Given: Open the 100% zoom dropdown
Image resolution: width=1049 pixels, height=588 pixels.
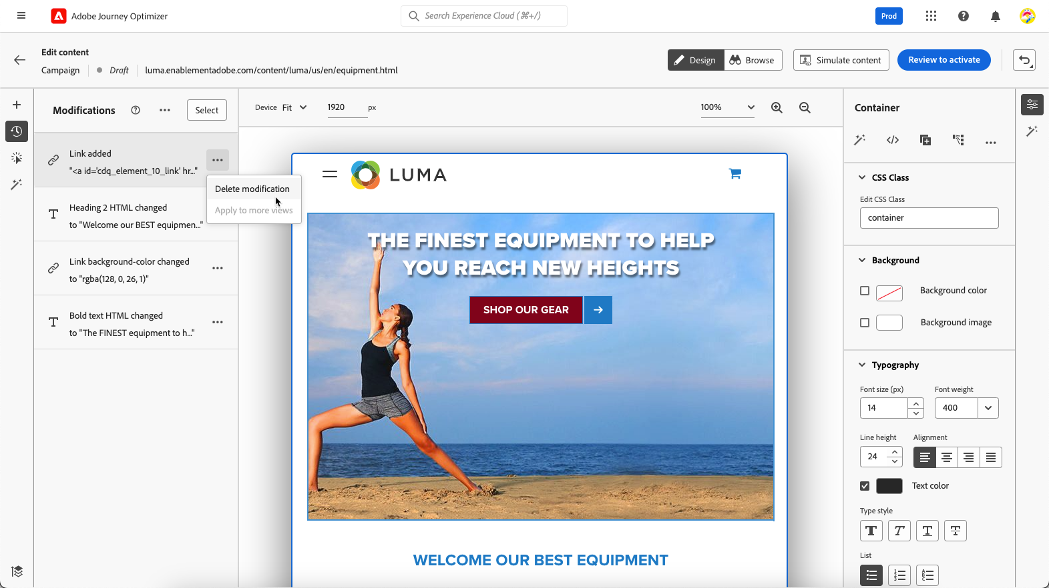Looking at the screenshot, I should 727,107.
